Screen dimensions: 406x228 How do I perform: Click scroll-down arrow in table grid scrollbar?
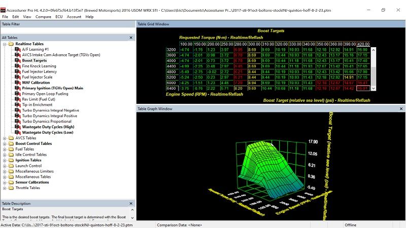[x=374, y=88]
